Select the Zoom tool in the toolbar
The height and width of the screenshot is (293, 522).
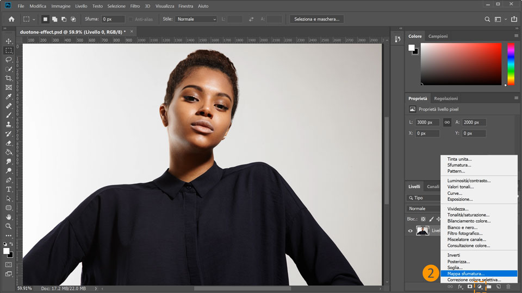click(9, 226)
